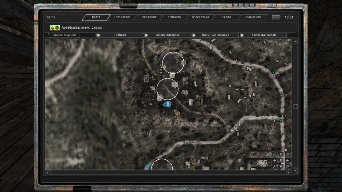Open the Отношения tab

point(148,17)
